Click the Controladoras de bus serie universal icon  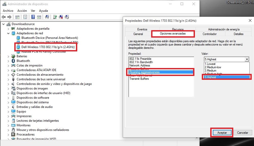click(13, 79)
